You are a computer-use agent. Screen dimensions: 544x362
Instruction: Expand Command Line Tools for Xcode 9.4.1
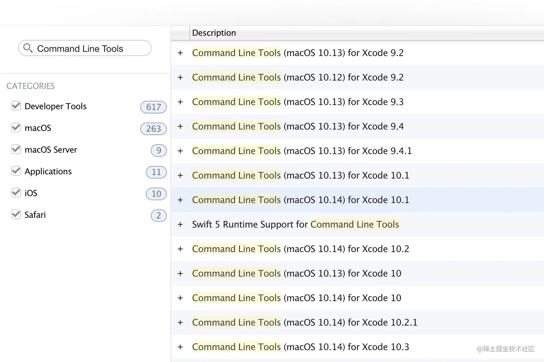tap(180, 151)
